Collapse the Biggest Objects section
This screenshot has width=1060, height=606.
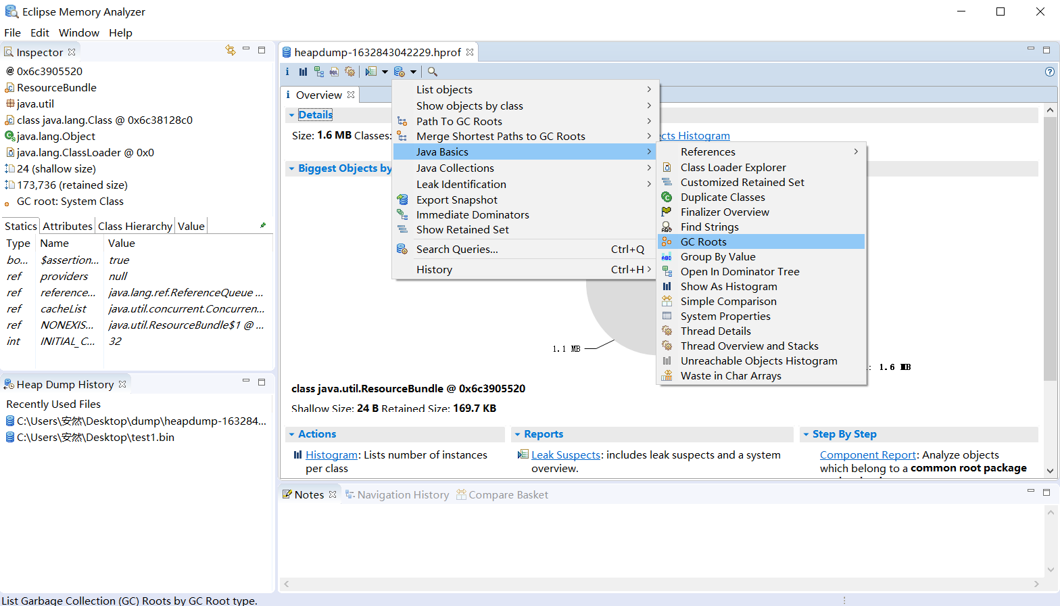[x=292, y=168]
